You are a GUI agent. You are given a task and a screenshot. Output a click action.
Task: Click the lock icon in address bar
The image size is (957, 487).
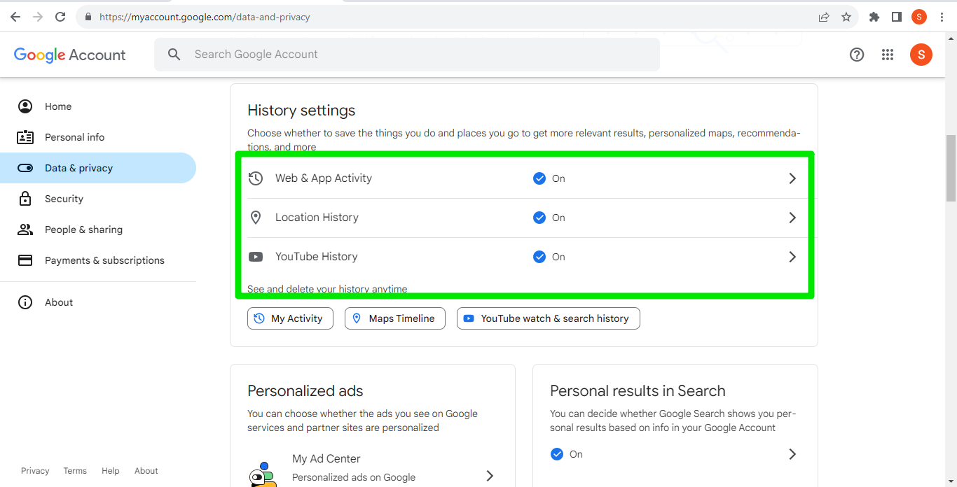pos(88,17)
